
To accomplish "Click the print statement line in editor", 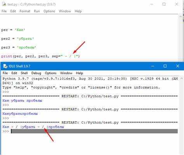I will tap(40, 56).
